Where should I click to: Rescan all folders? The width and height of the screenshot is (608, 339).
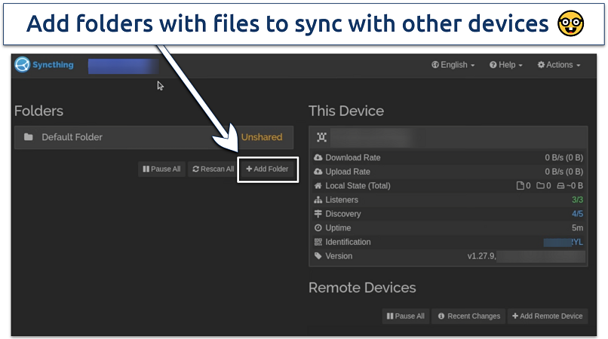tap(213, 169)
